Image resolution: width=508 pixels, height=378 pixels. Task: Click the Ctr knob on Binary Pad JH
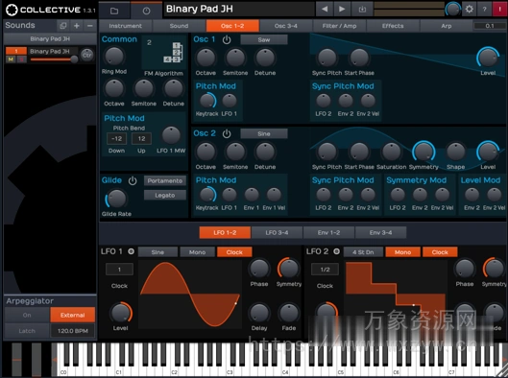pyautogui.click(x=86, y=55)
